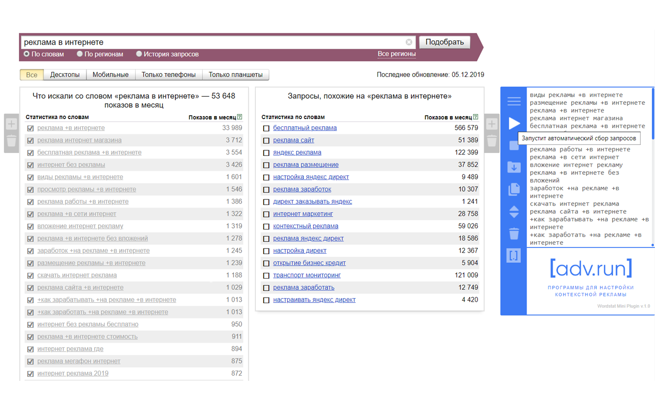Open 'настраивать яндекс директ' link
655x409 pixels.
click(314, 300)
